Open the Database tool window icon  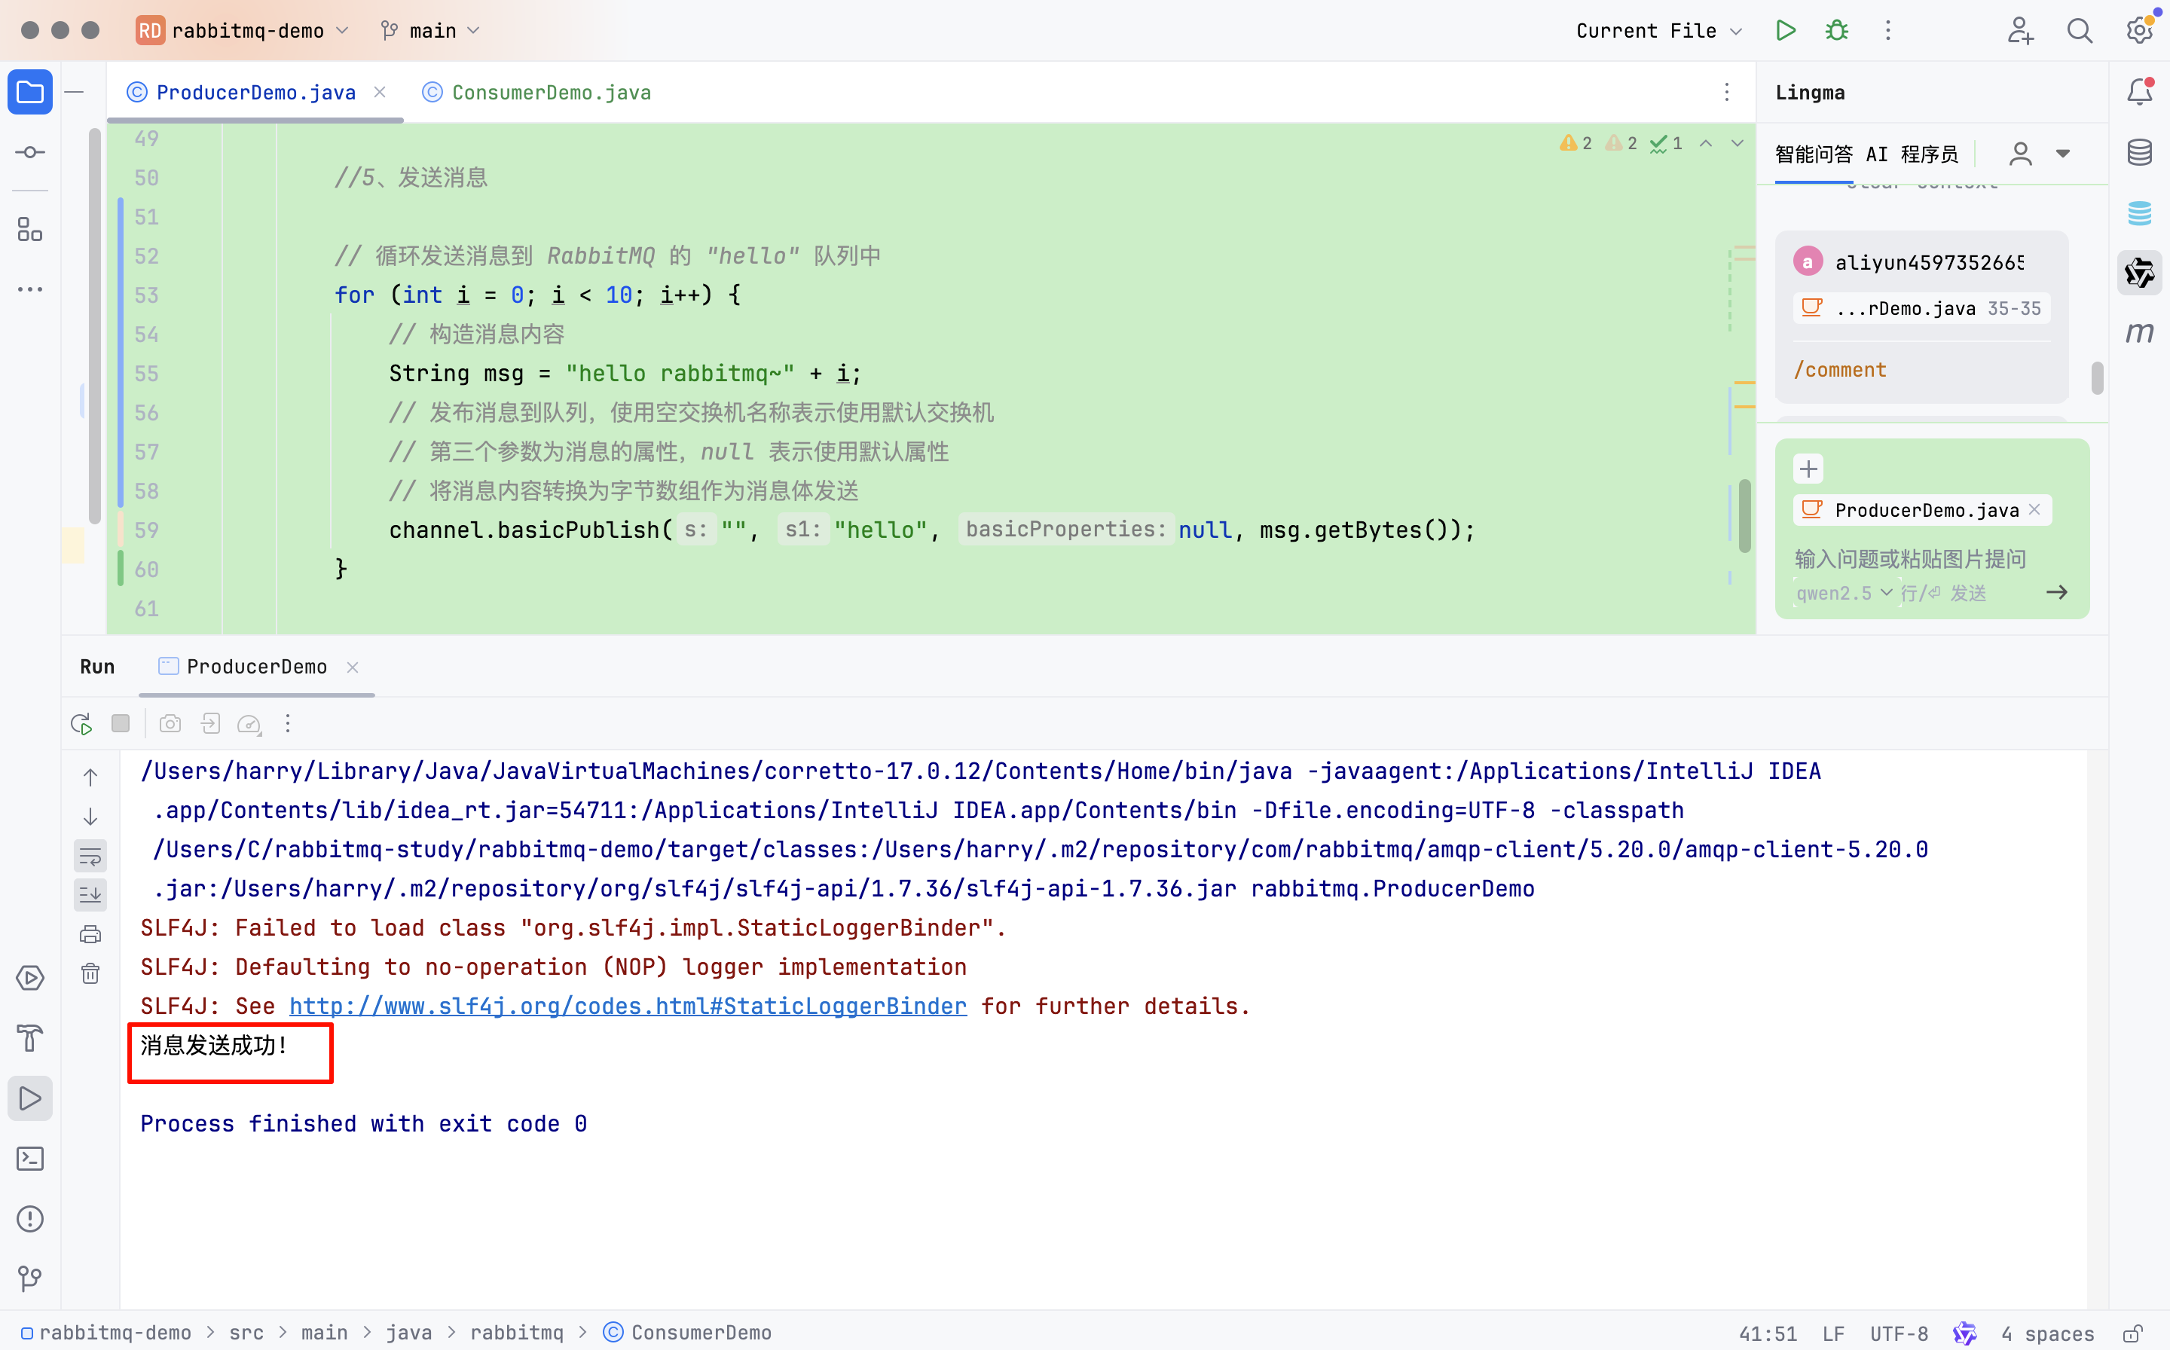(2139, 153)
